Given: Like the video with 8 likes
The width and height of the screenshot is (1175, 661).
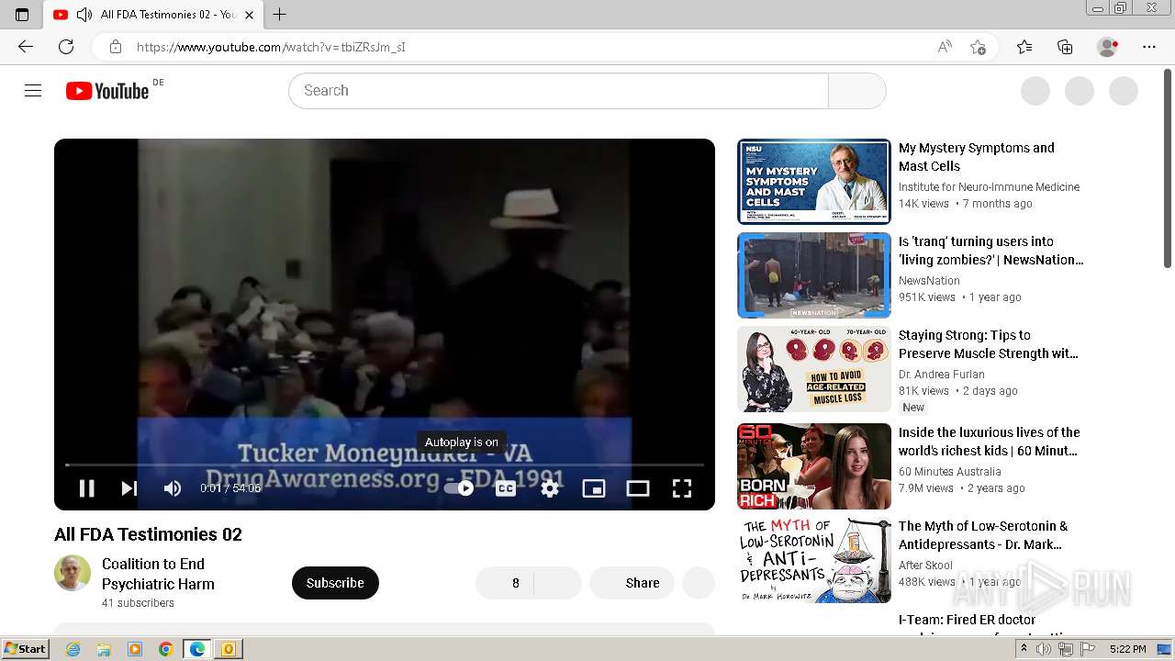Looking at the screenshot, I should coord(504,583).
